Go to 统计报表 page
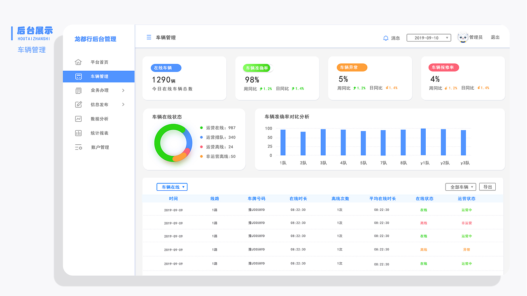The width and height of the screenshot is (527, 296). click(x=99, y=133)
